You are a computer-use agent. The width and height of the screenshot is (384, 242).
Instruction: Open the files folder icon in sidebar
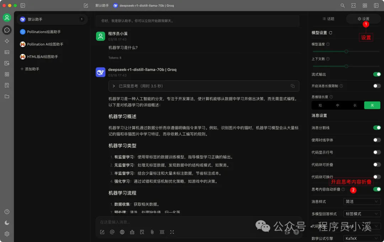click(7, 96)
